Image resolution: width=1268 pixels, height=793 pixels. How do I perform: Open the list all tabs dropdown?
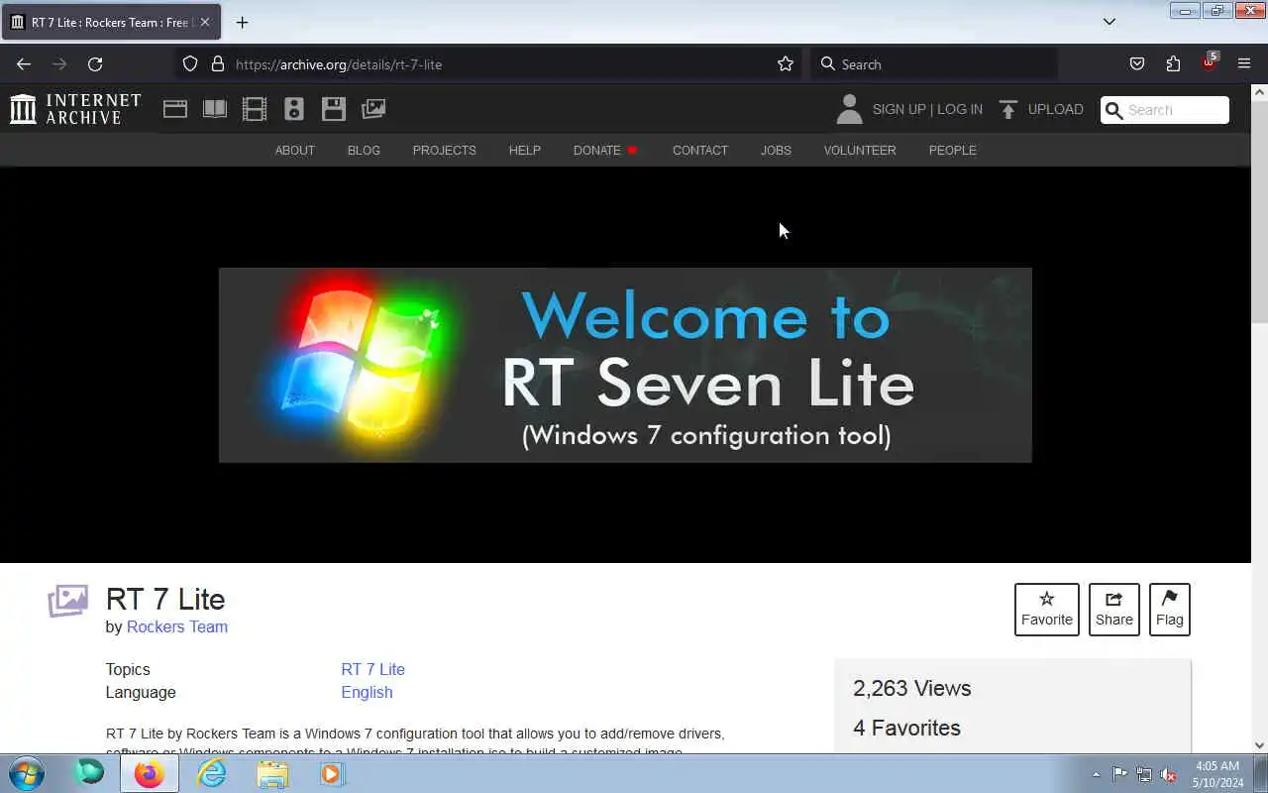click(x=1109, y=22)
